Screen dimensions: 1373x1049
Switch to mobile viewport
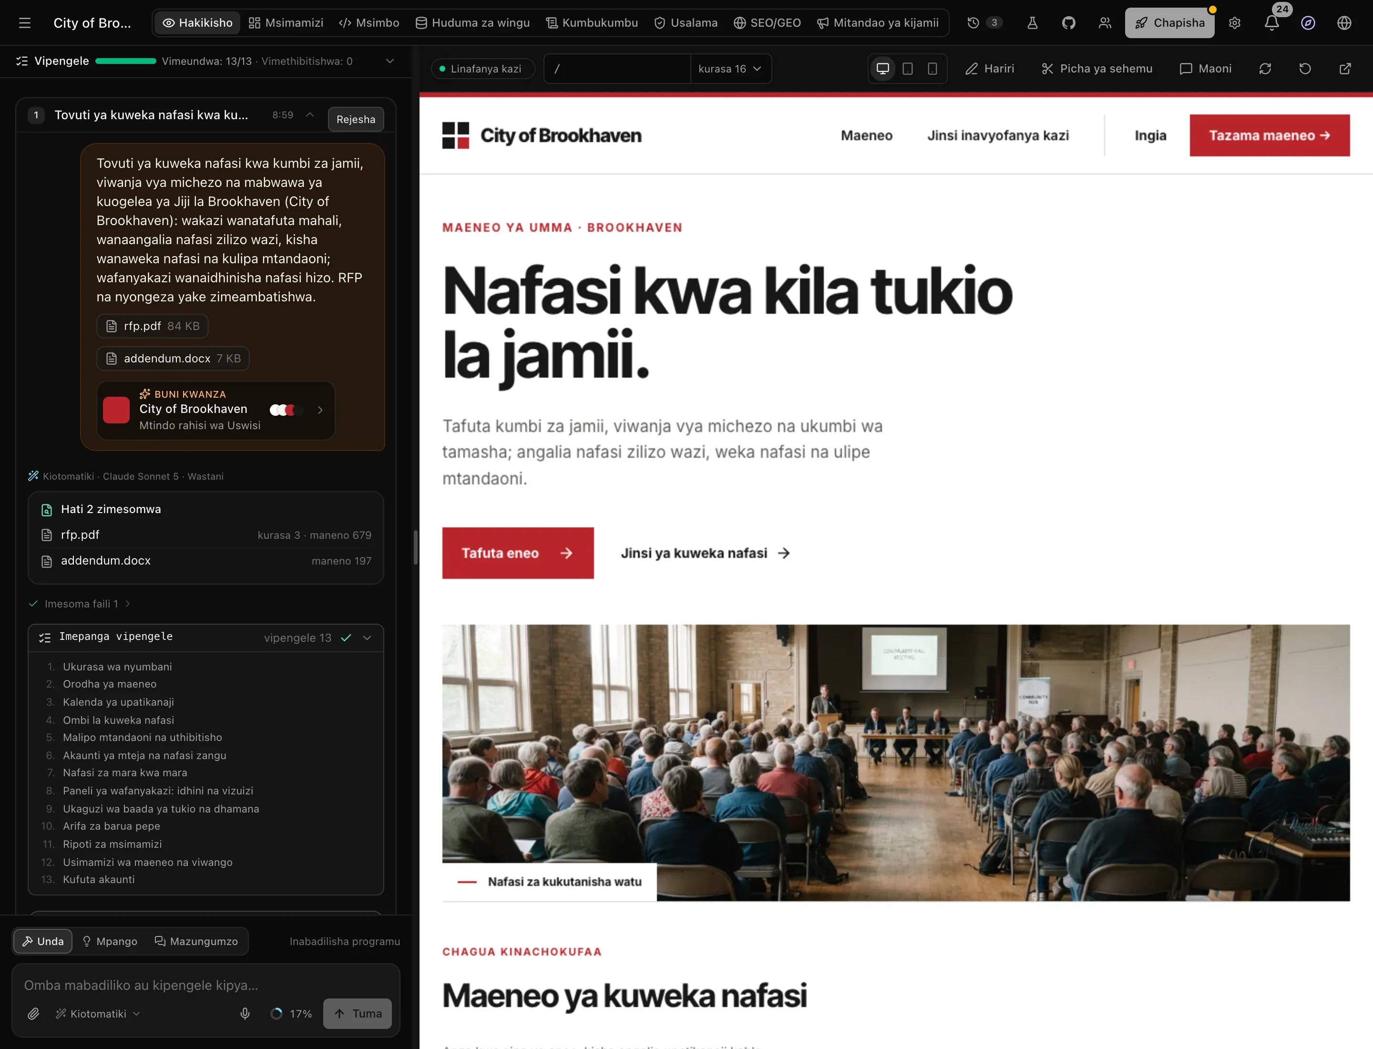coord(932,69)
